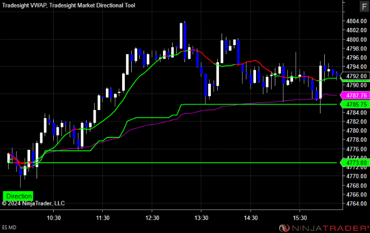
Task: Click the current price 4792.00 marker
Action: 355,76
